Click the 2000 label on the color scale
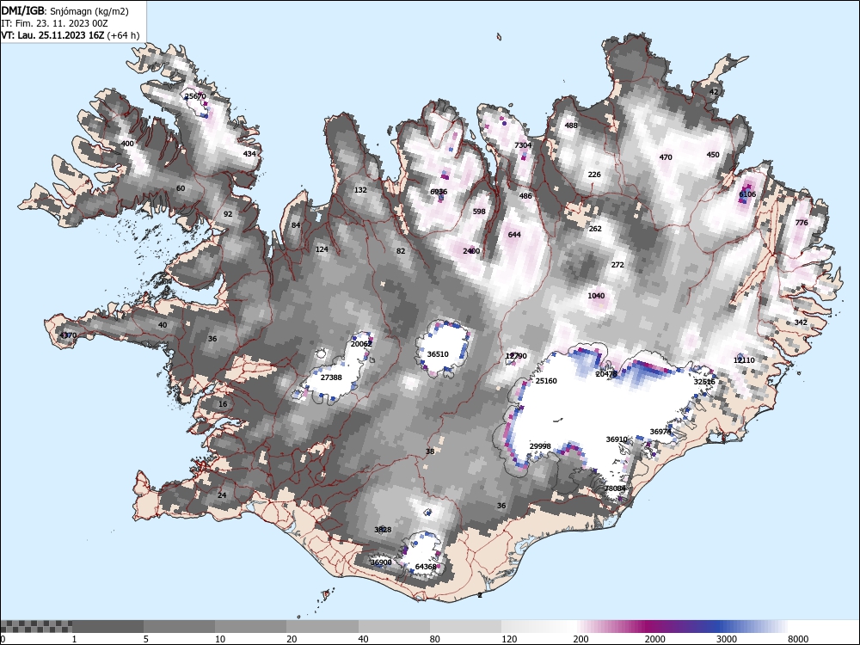 click(x=654, y=638)
